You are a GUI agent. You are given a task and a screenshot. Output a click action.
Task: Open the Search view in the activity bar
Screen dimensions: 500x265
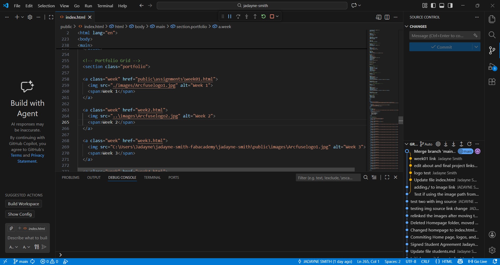[492, 35]
